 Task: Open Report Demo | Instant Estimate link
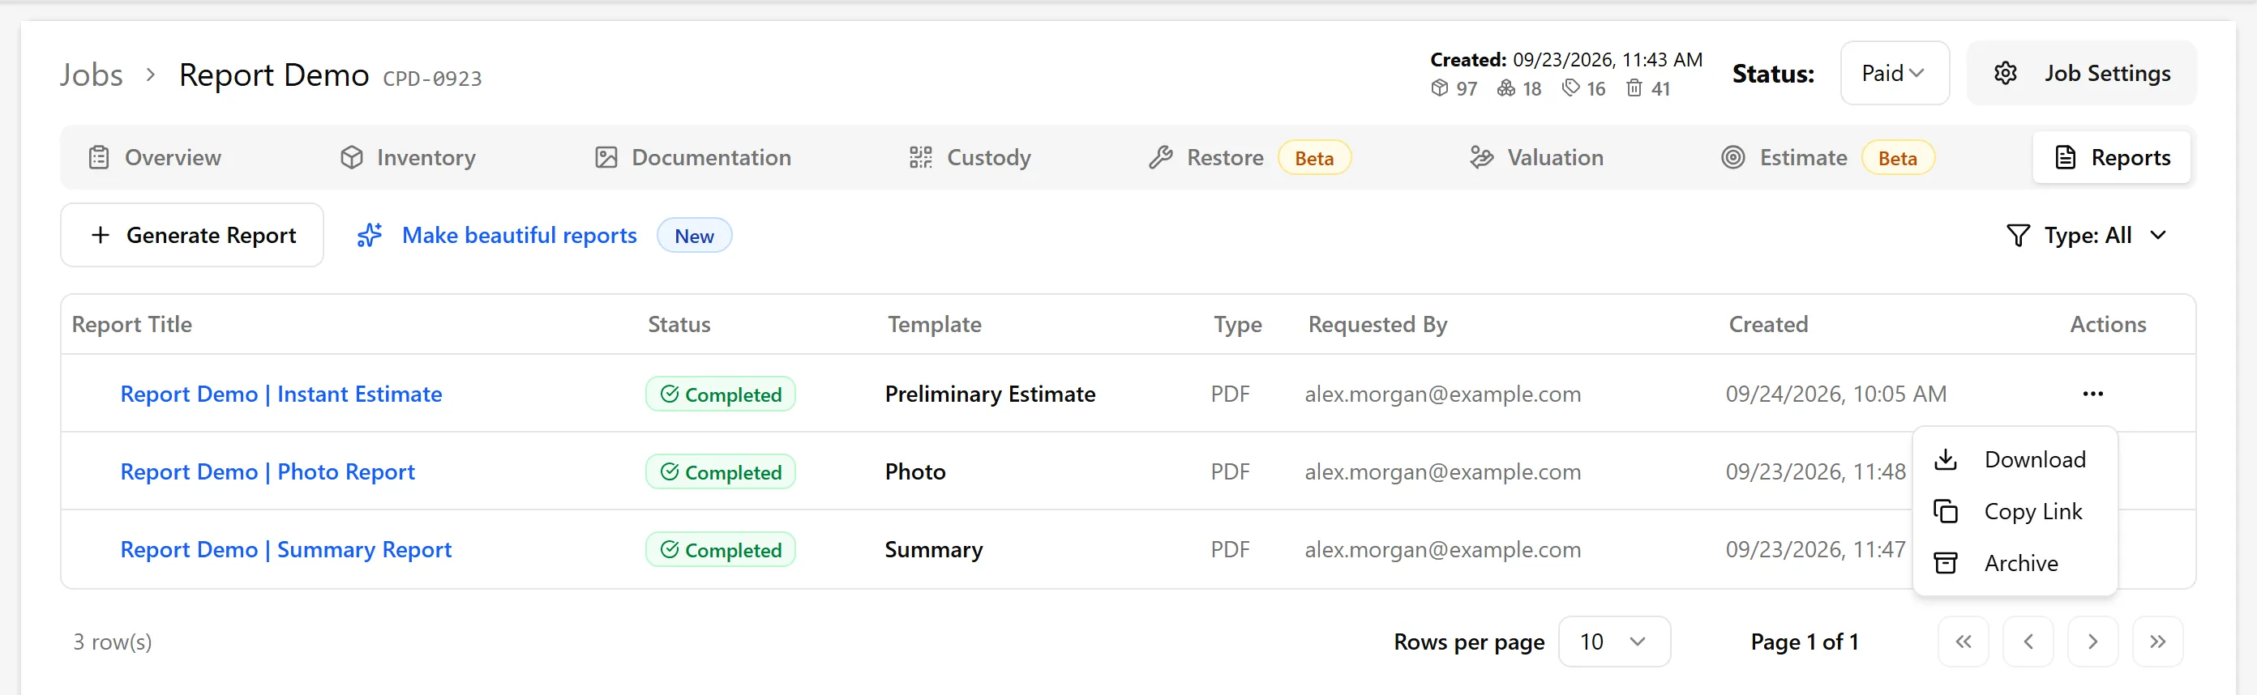[281, 394]
